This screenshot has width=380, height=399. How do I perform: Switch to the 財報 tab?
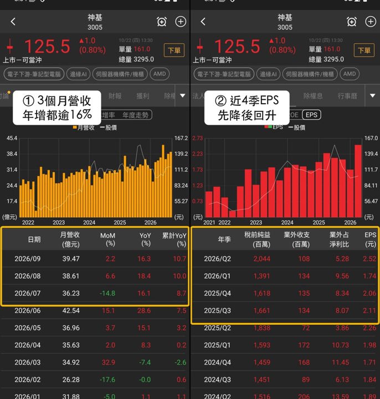click(x=115, y=96)
